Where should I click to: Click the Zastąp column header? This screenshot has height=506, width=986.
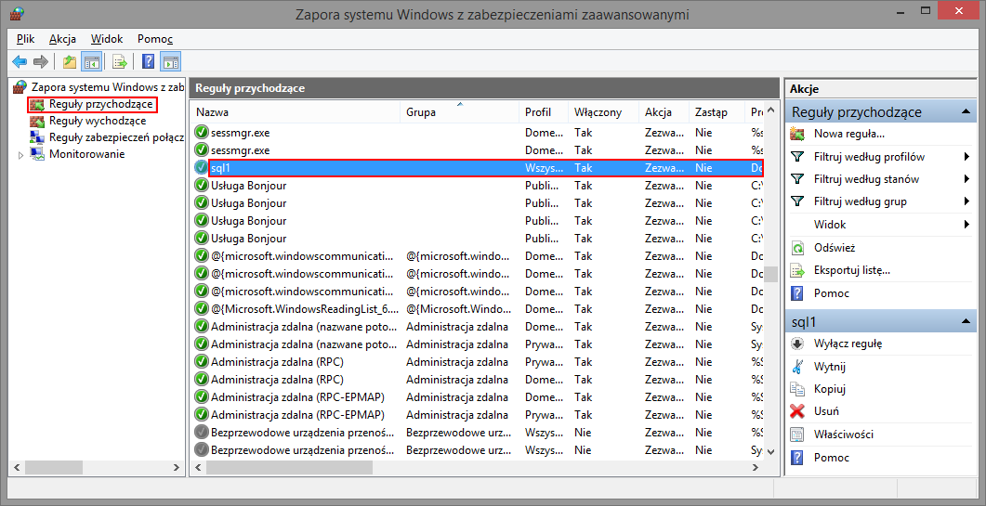click(716, 112)
